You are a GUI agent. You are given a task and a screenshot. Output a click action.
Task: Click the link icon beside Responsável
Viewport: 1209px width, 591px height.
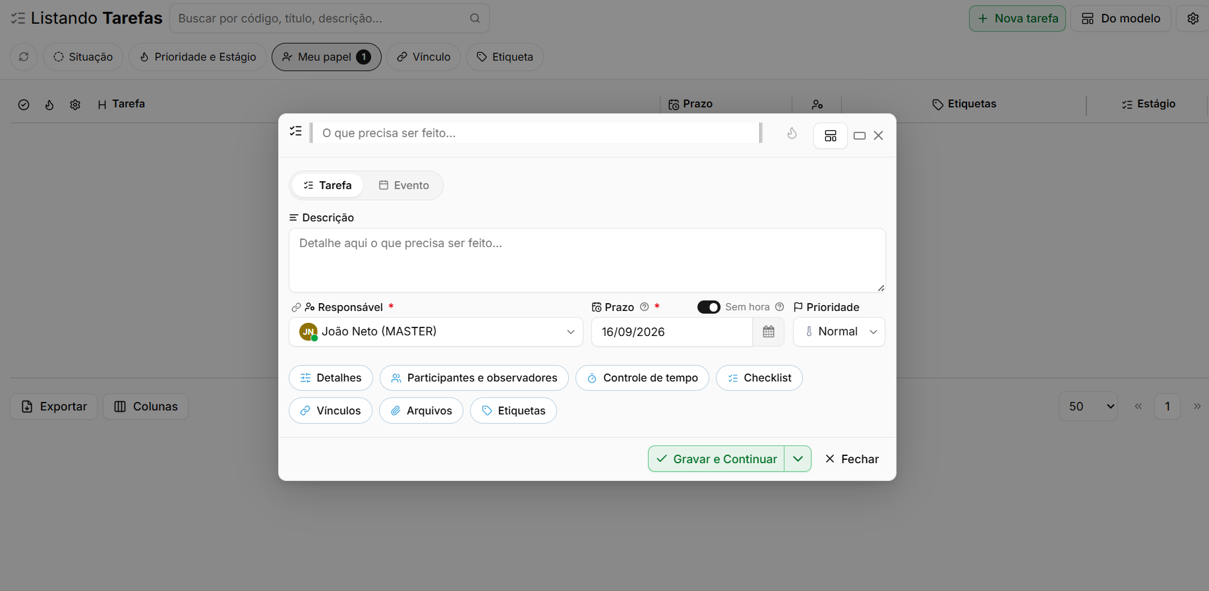point(296,308)
